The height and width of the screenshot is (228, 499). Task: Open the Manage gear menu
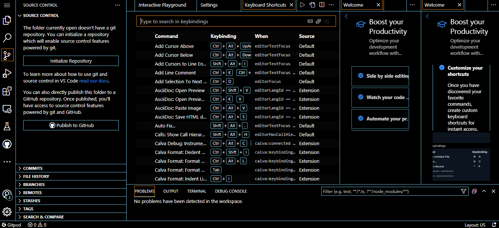[7, 212]
